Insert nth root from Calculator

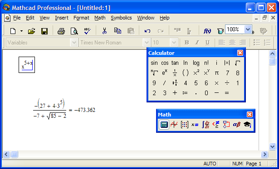(154, 73)
